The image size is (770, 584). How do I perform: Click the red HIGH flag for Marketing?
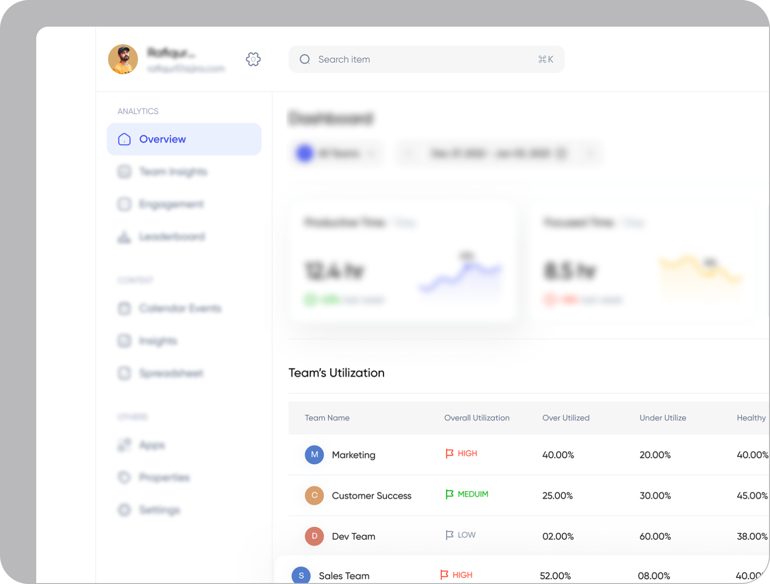pos(449,454)
